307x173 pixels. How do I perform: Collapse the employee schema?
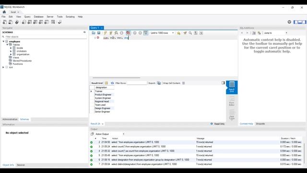coord(3,42)
